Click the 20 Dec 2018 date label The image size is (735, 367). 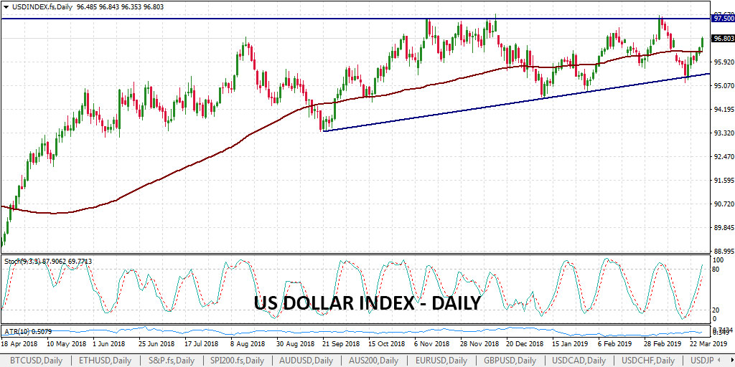[525, 343]
